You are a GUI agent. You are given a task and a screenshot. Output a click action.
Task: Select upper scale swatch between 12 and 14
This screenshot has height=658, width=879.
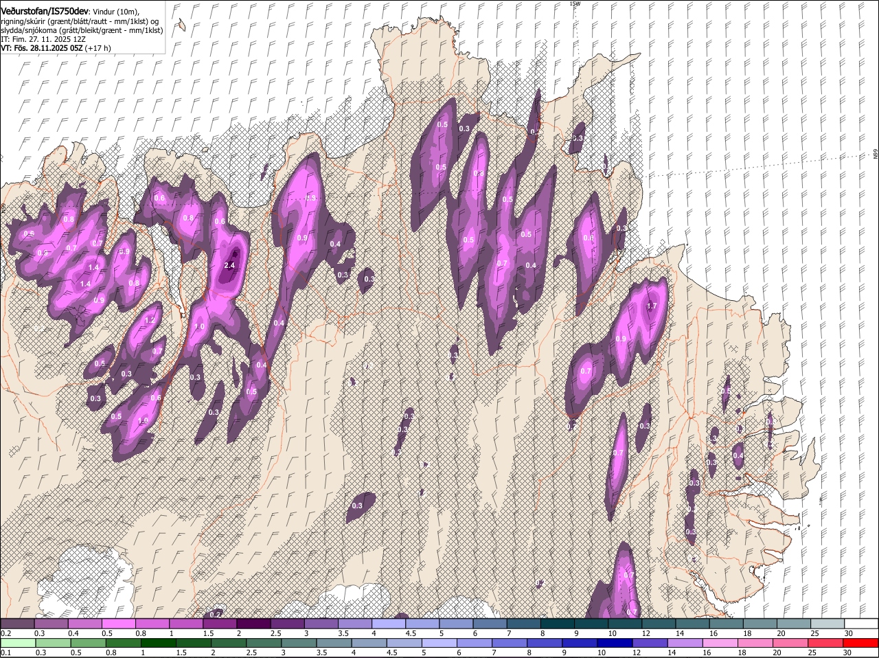(x=659, y=624)
